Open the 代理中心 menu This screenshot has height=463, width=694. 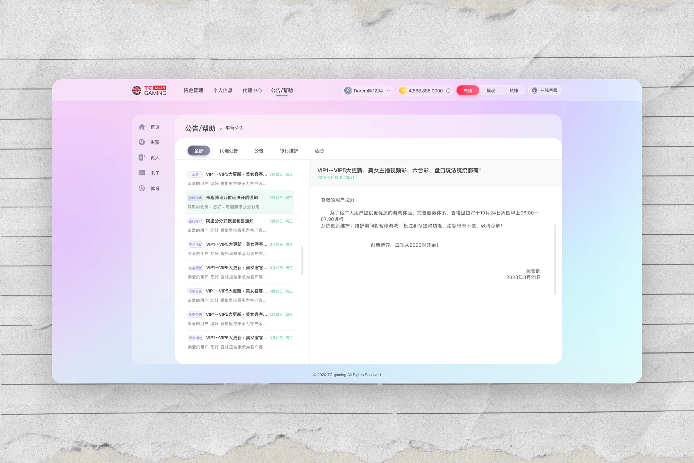coord(252,90)
